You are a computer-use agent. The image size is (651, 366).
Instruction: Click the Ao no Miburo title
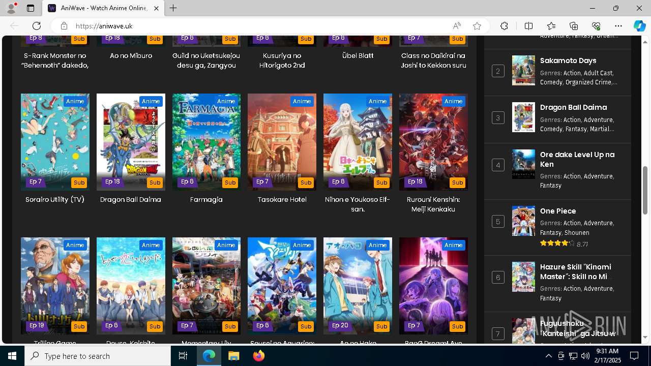point(131,55)
